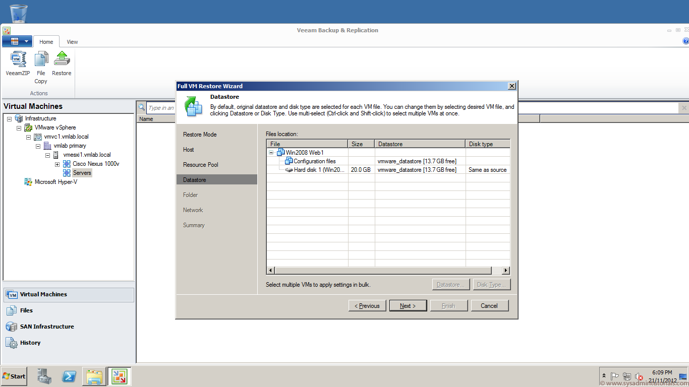Click the horizontal scrollbar right arrow

[x=506, y=270]
